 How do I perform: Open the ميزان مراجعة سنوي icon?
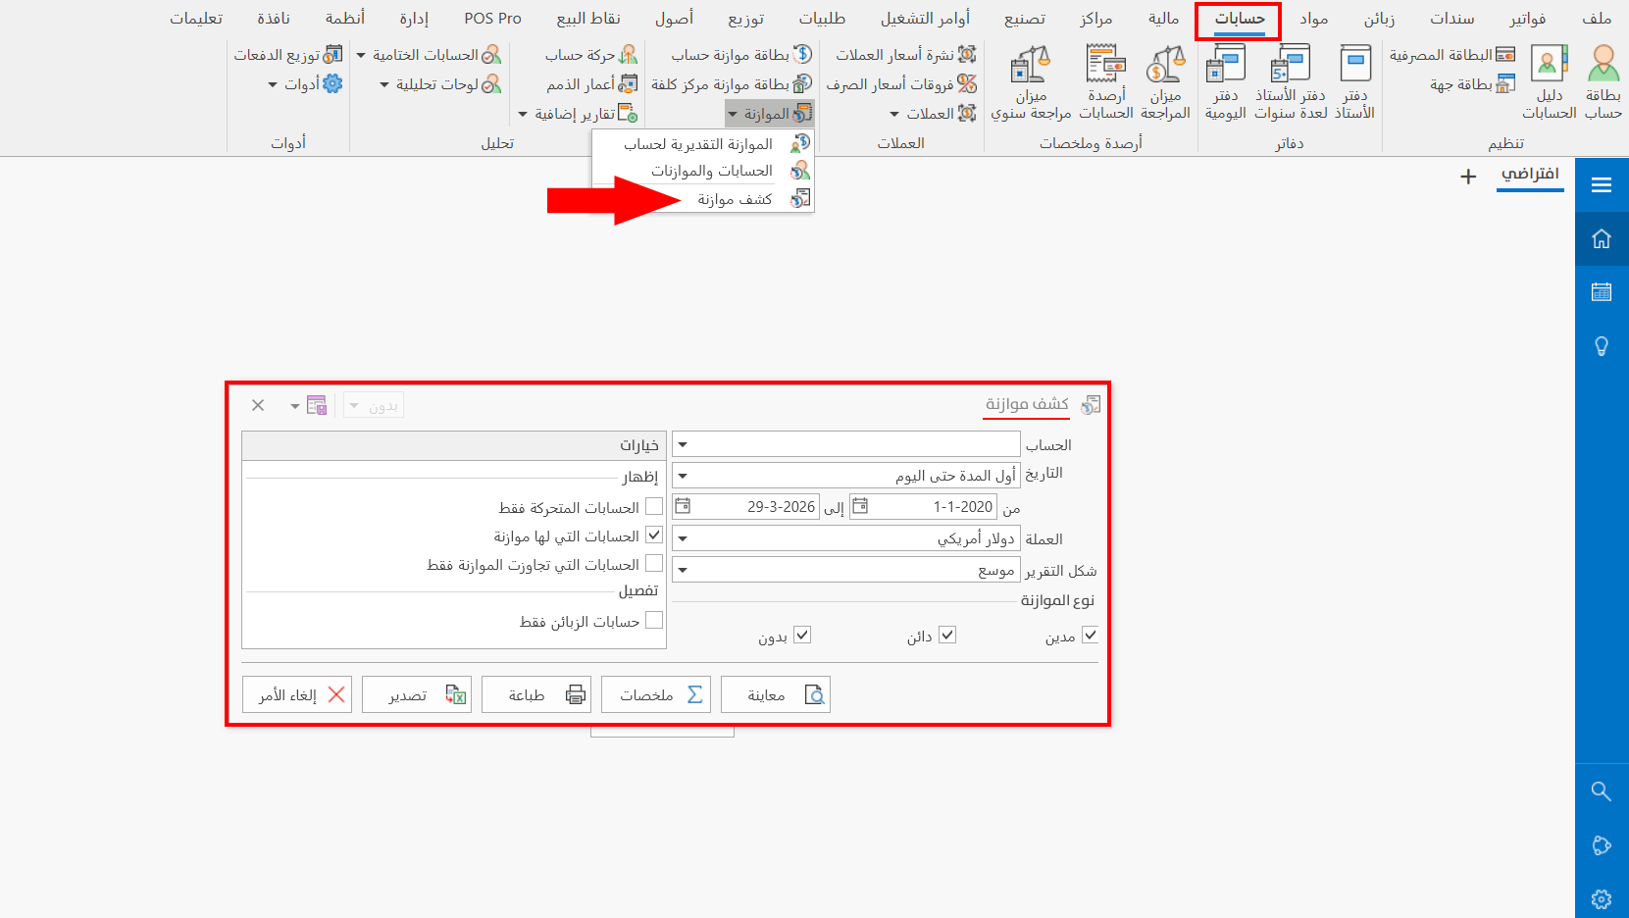[x=1031, y=82]
